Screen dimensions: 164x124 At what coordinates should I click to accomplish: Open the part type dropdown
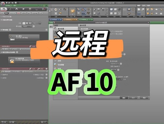27,26
